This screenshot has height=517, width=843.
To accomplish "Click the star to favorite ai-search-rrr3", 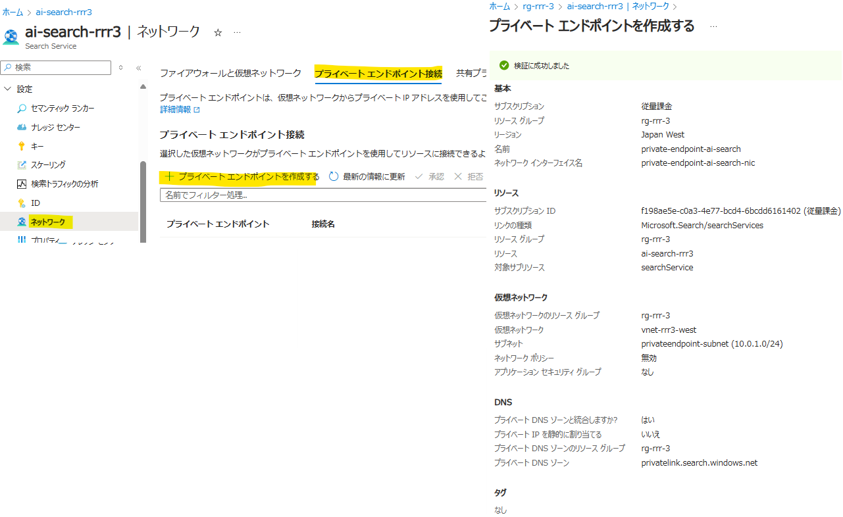I will click(218, 31).
